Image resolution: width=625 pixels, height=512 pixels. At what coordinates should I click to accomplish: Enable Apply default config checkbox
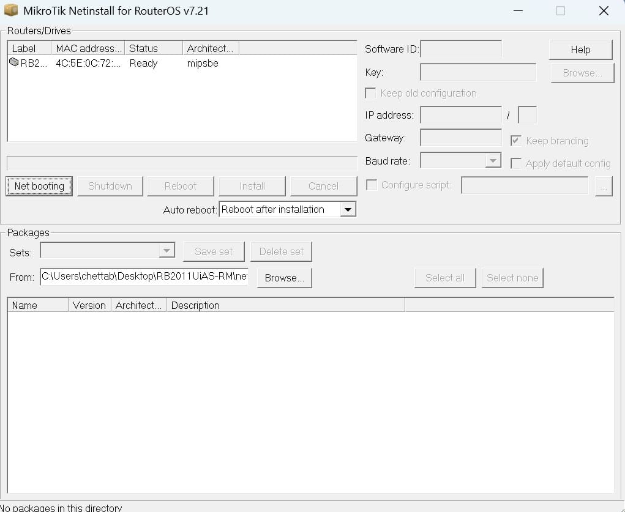pos(516,163)
